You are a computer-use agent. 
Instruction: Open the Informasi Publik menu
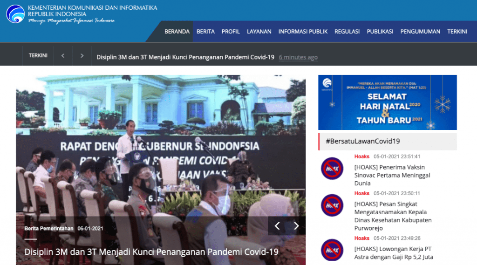tap(303, 32)
